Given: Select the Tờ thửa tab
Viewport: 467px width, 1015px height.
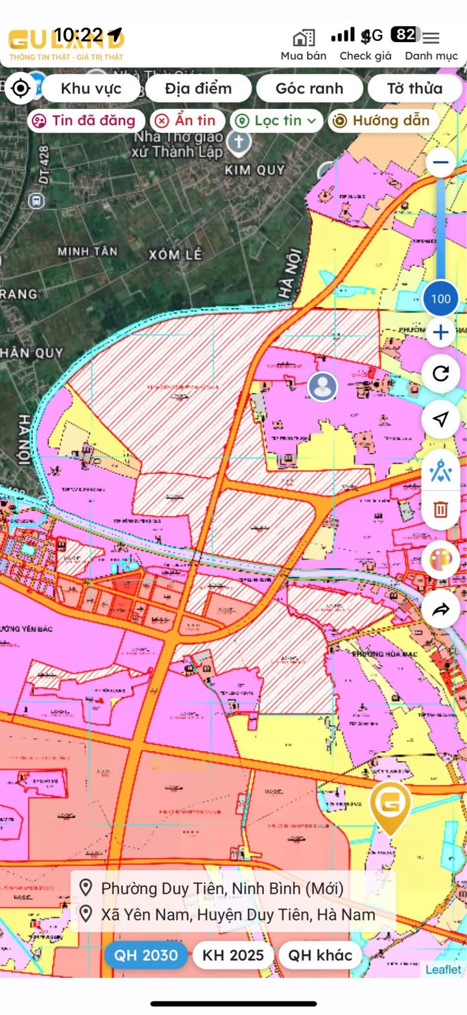Looking at the screenshot, I should coord(414,88).
